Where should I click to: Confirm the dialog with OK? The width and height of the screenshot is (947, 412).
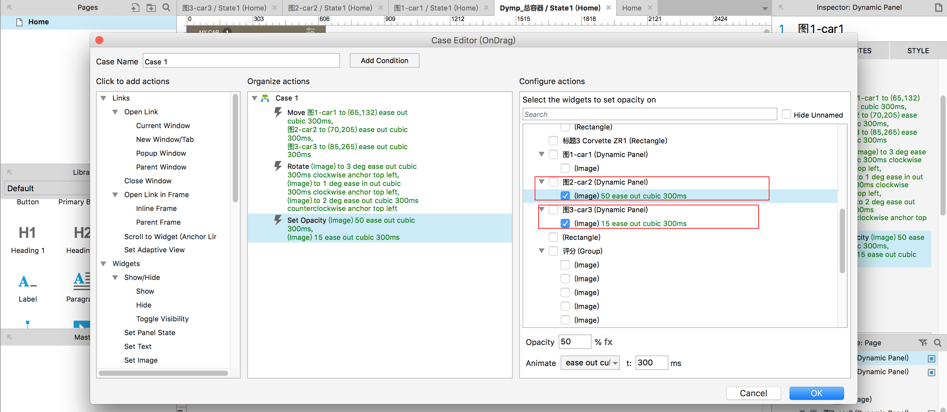click(816, 393)
